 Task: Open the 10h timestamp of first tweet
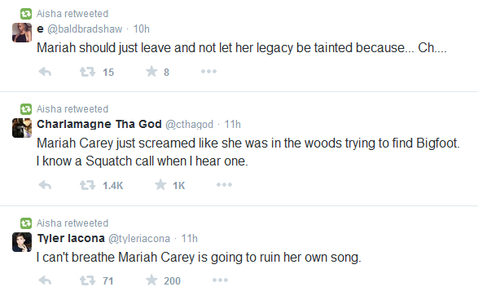[142, 29]
